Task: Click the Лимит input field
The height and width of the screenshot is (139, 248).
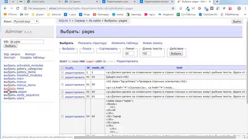Action: pyautogui.click(x=129, y=54)
